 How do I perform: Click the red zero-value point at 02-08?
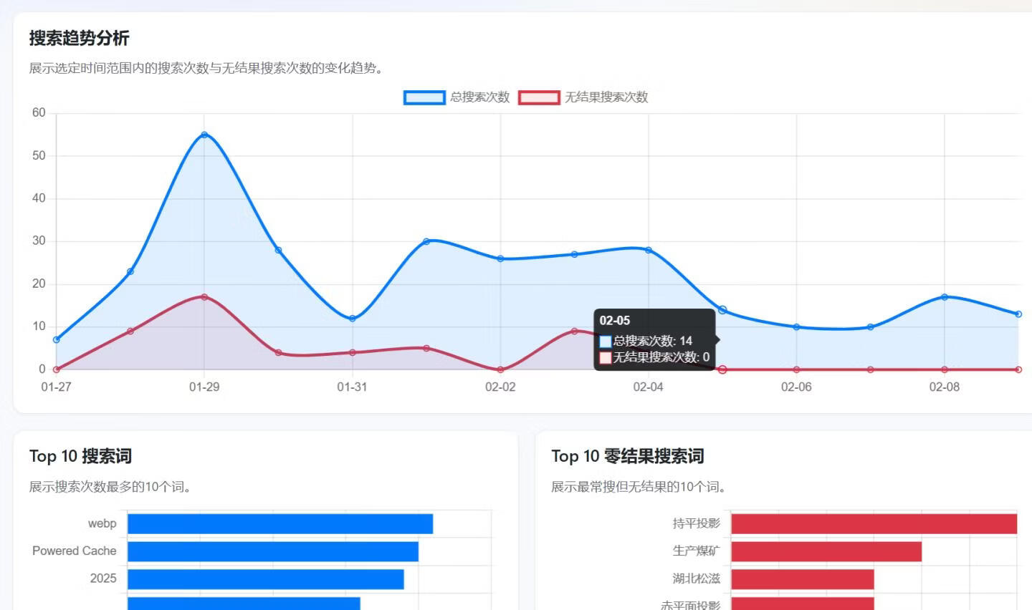click(x=945, y=369)
